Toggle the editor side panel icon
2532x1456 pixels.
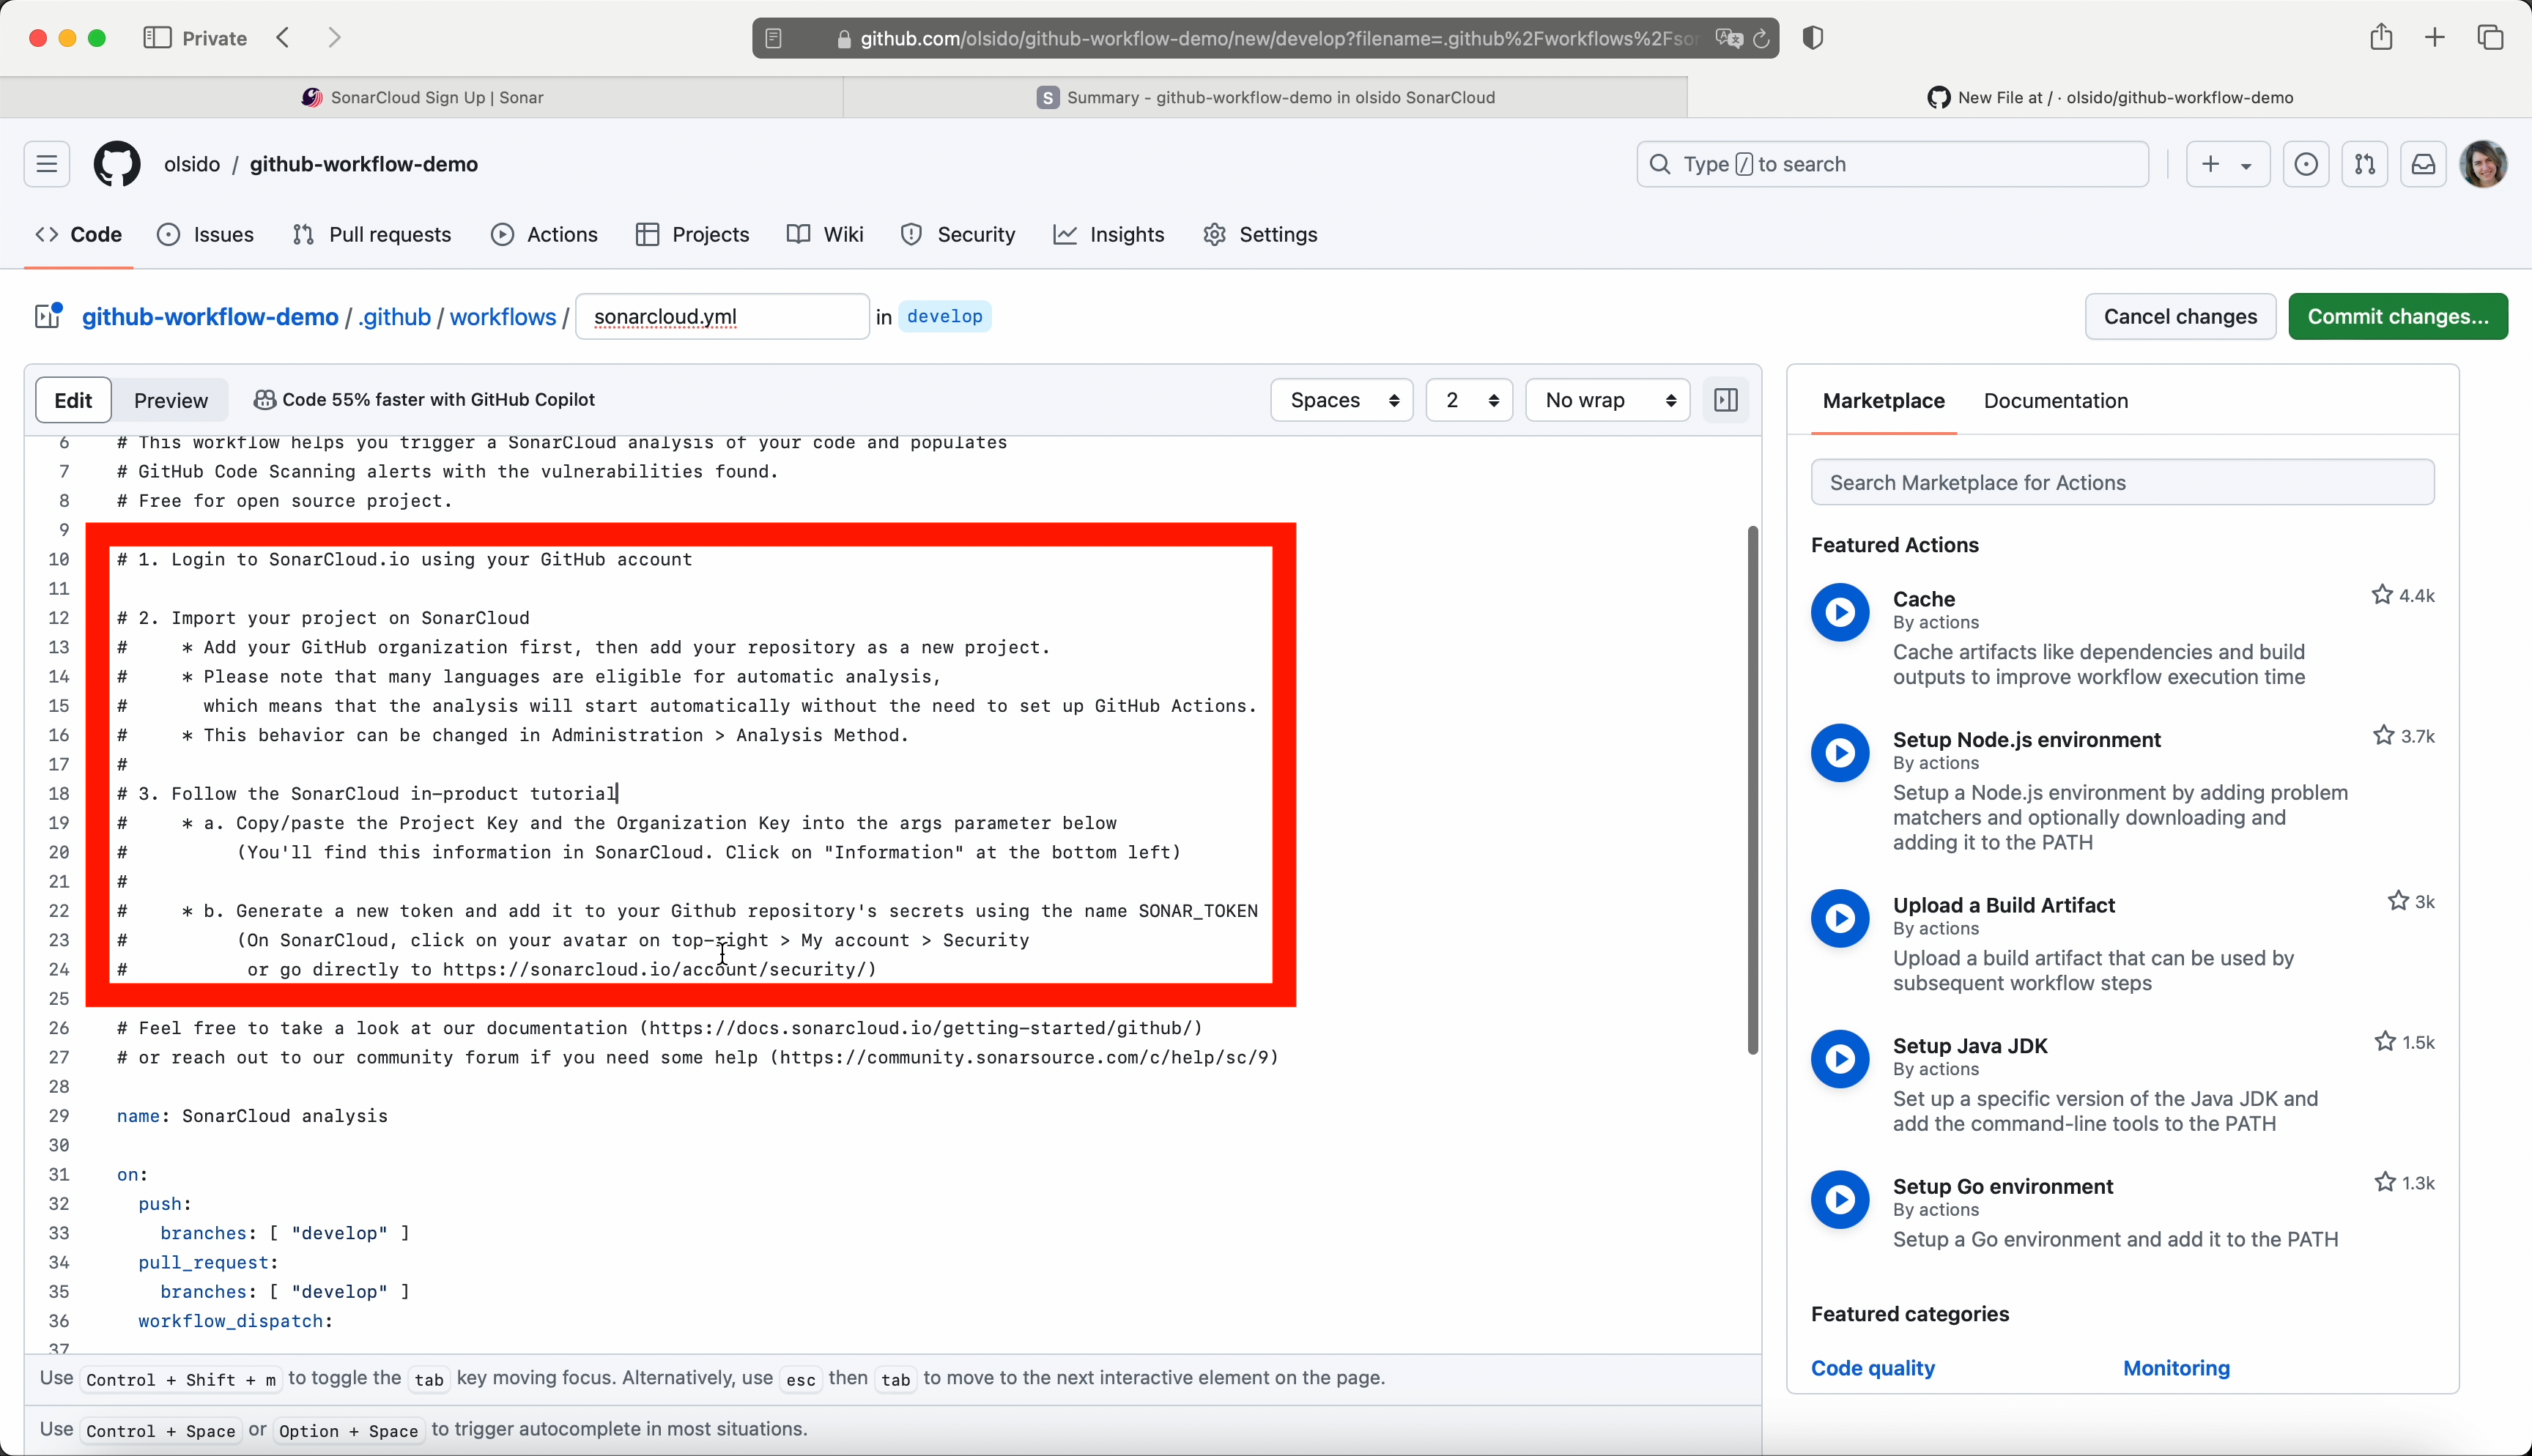[x=1726, y=400]
